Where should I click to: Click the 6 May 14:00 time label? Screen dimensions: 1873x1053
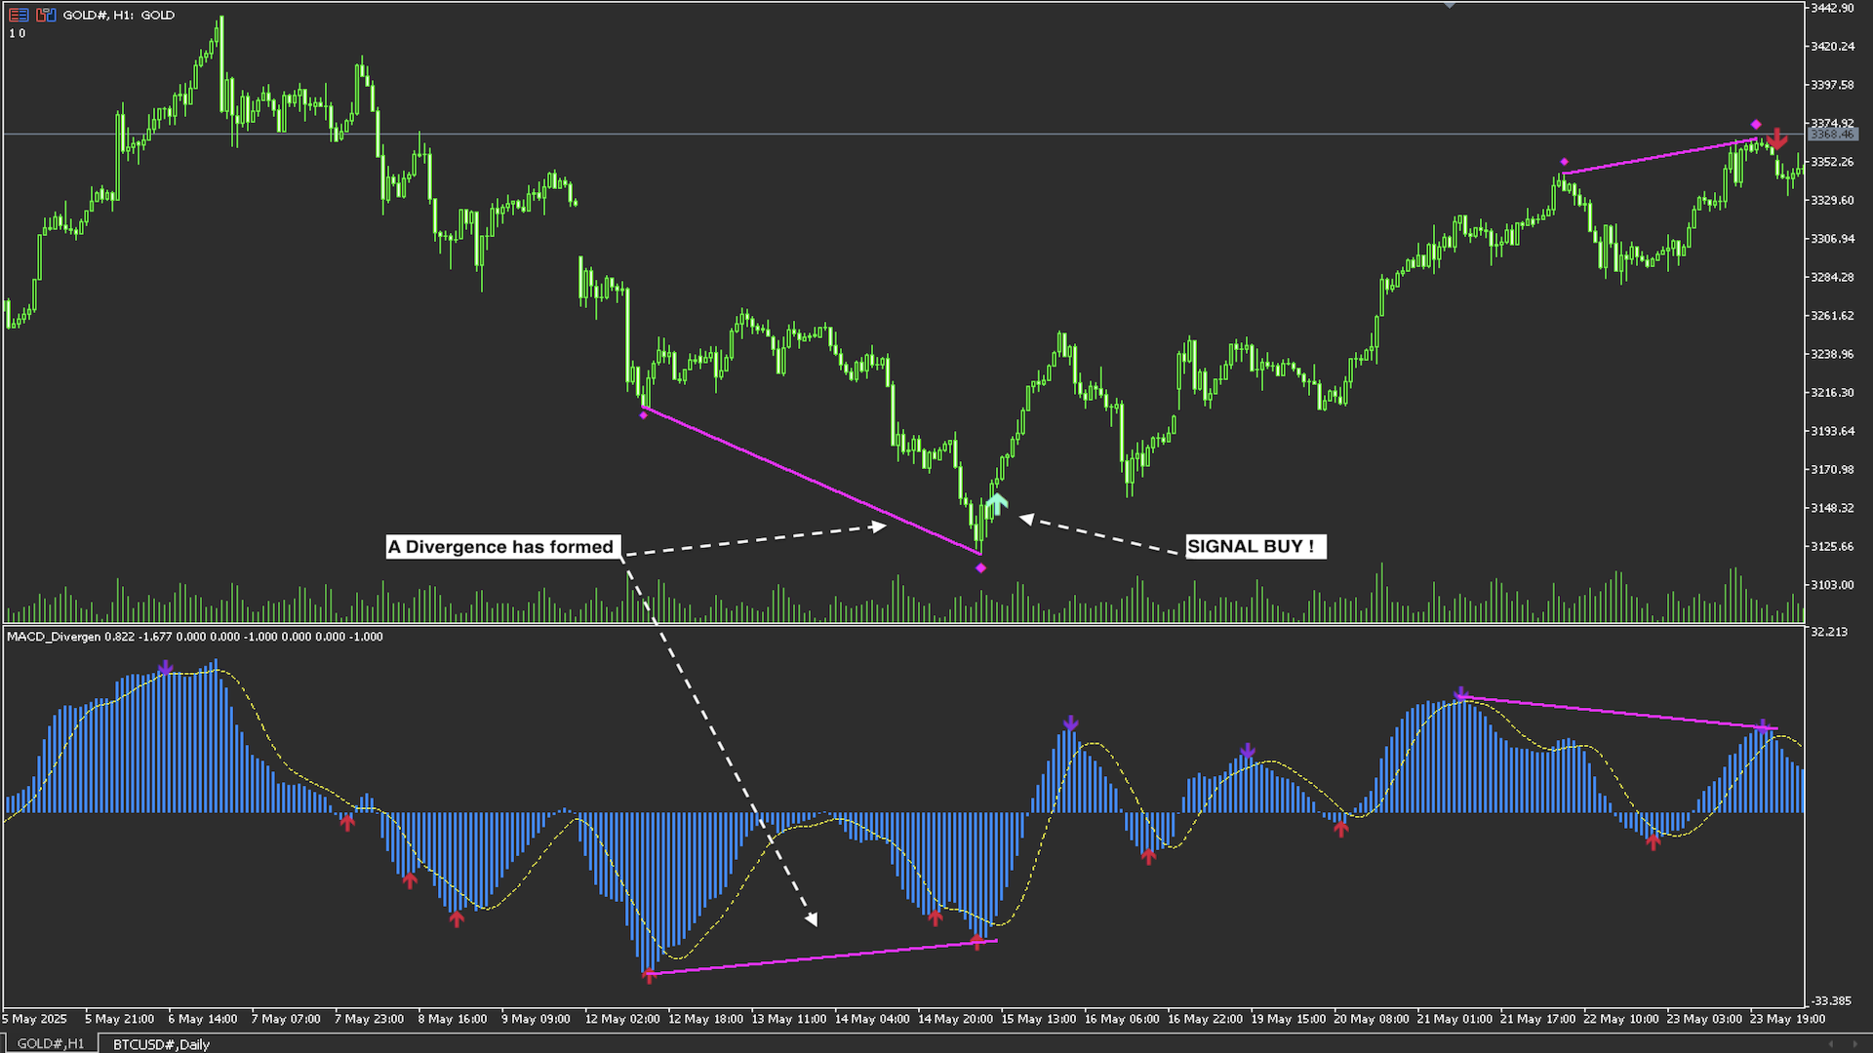coord(202,1019)
